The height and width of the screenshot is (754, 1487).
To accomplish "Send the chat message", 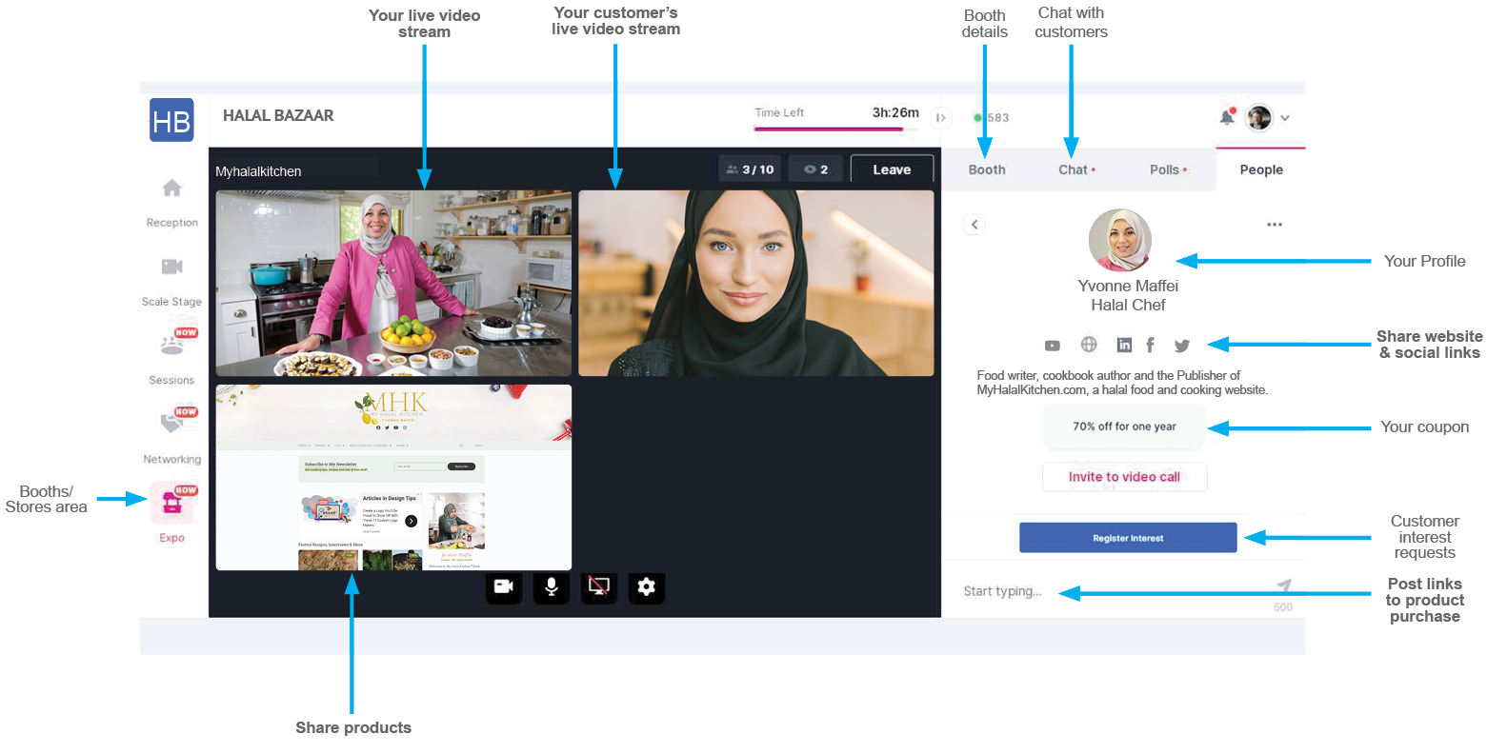I will [1284, 585].
